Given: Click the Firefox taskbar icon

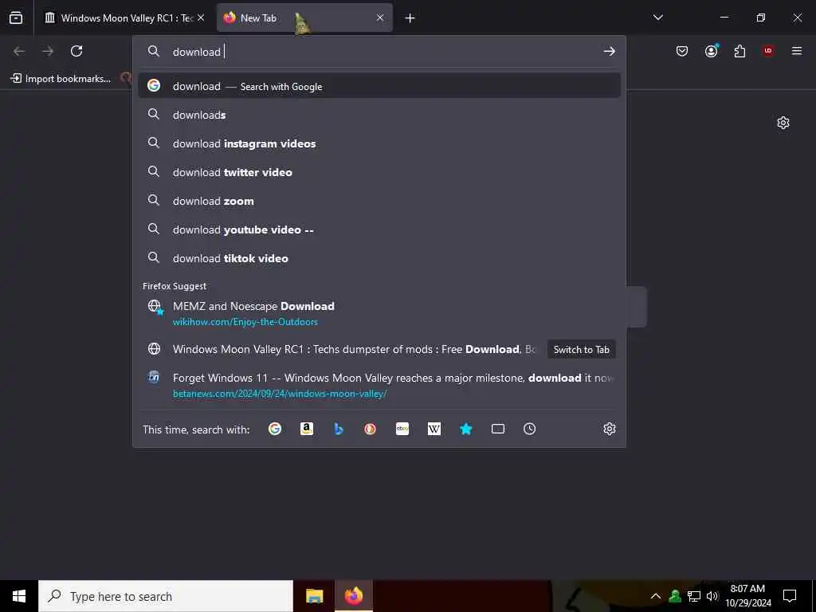Looking at the screenshot, I should (353, 596).
